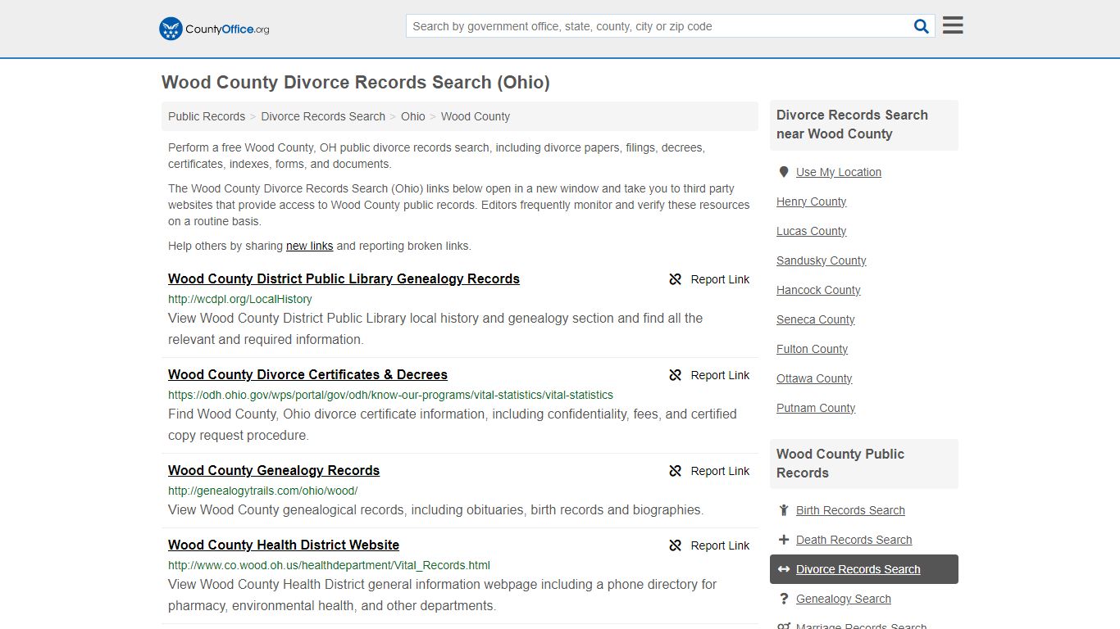Visit the genealogytrails.com URL
This screenshot has width=1120, height=629.
(x=262, y=491)
